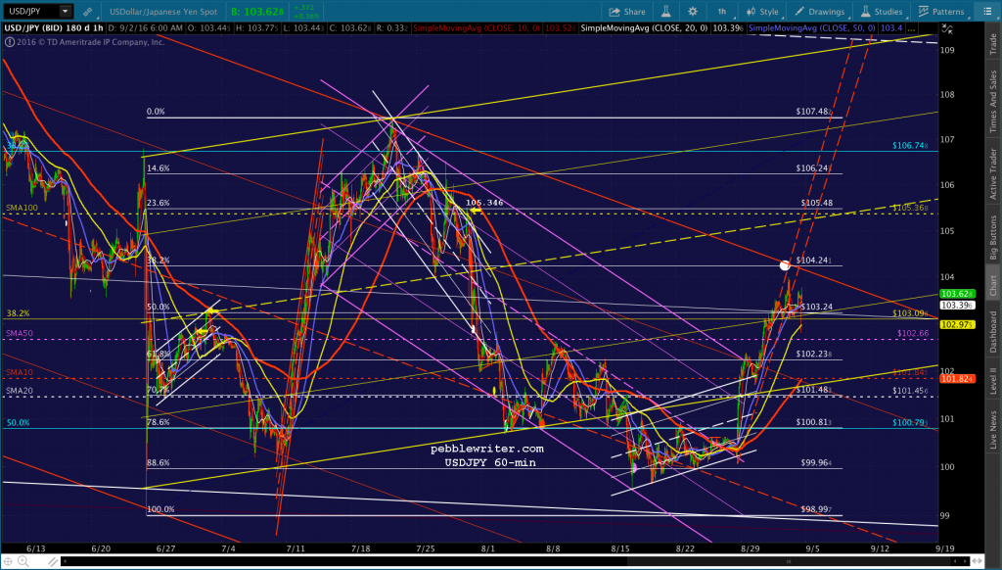The width and height of the screenshot is (1002, 570).
Task: Click the USDollar/Japanese Yen Spot description
Action: click(x=163, y=12)
